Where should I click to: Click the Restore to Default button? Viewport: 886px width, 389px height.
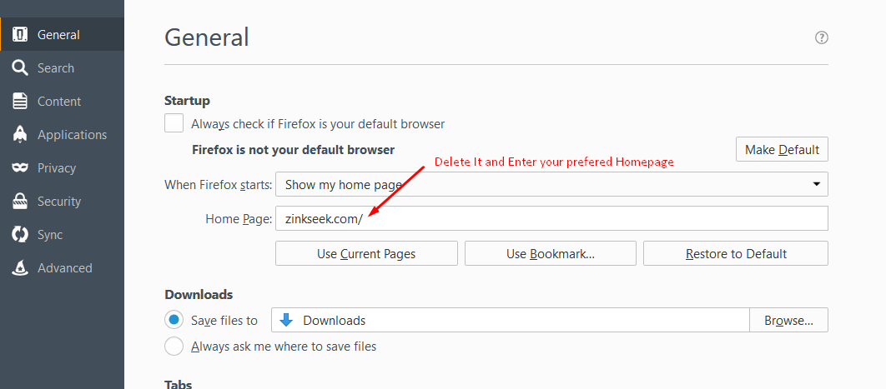pos(736,254)
